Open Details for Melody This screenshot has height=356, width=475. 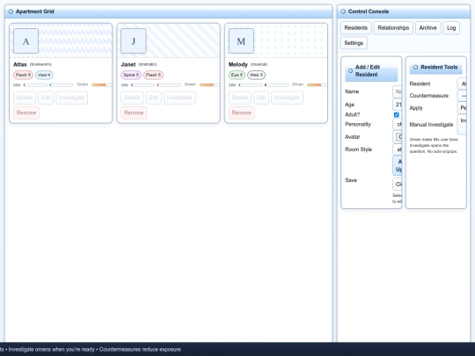(x=240, y=98)
